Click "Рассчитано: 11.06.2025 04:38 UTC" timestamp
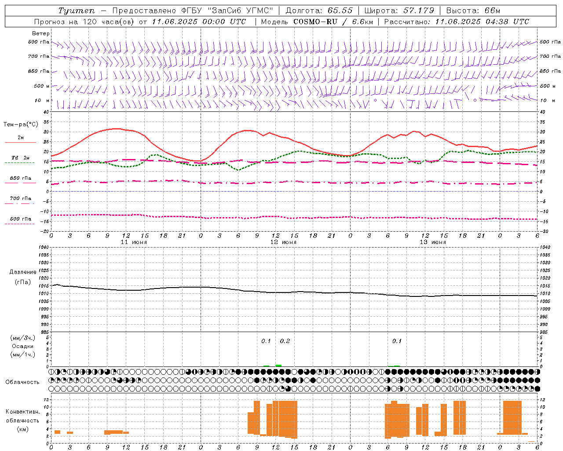 [x=457, y=22]
